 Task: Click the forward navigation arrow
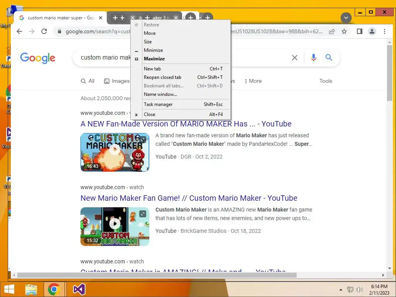click(x=32, y=31)
